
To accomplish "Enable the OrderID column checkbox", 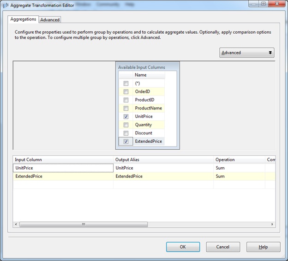I will [x=126, y=91].
